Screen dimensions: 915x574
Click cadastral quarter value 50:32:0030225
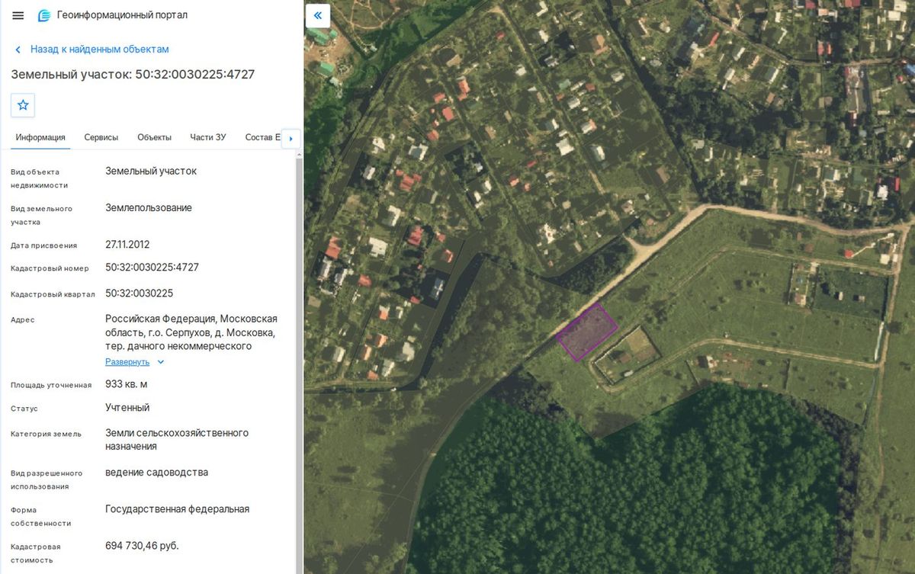coord(140,293)
